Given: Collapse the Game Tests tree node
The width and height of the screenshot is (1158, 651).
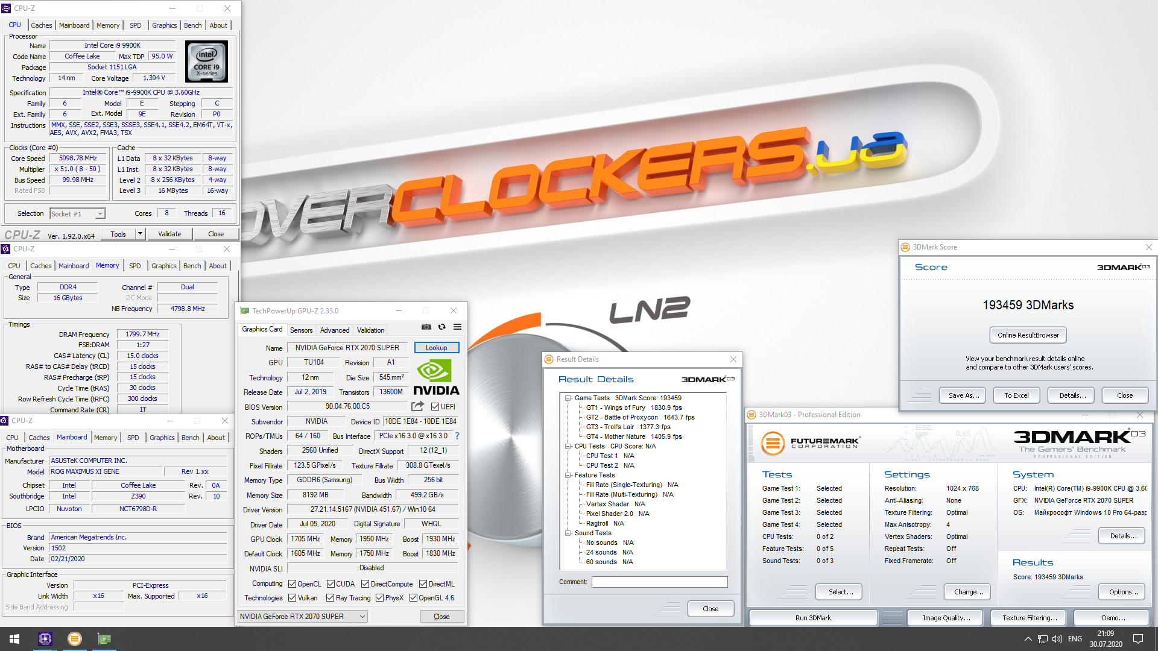Looking at the screenshot, I should [x=568, y=398].
